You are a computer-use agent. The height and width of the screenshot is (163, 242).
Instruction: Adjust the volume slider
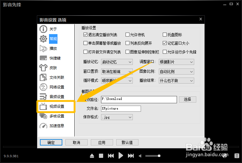coord(153,156)
